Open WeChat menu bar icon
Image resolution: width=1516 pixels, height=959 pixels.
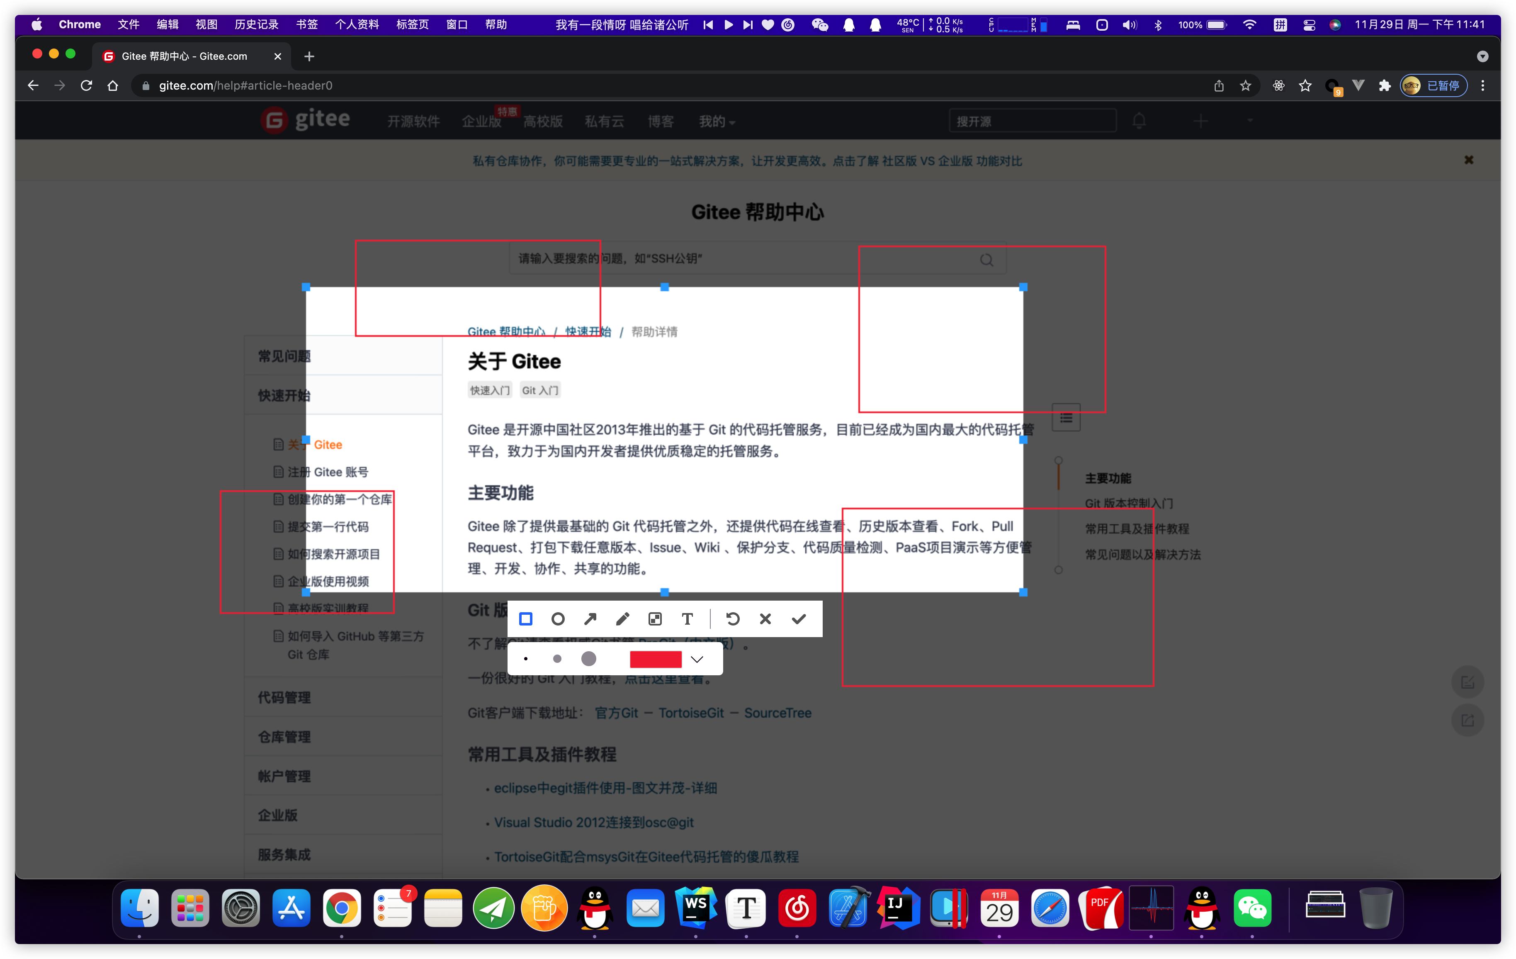click(820, 24)
